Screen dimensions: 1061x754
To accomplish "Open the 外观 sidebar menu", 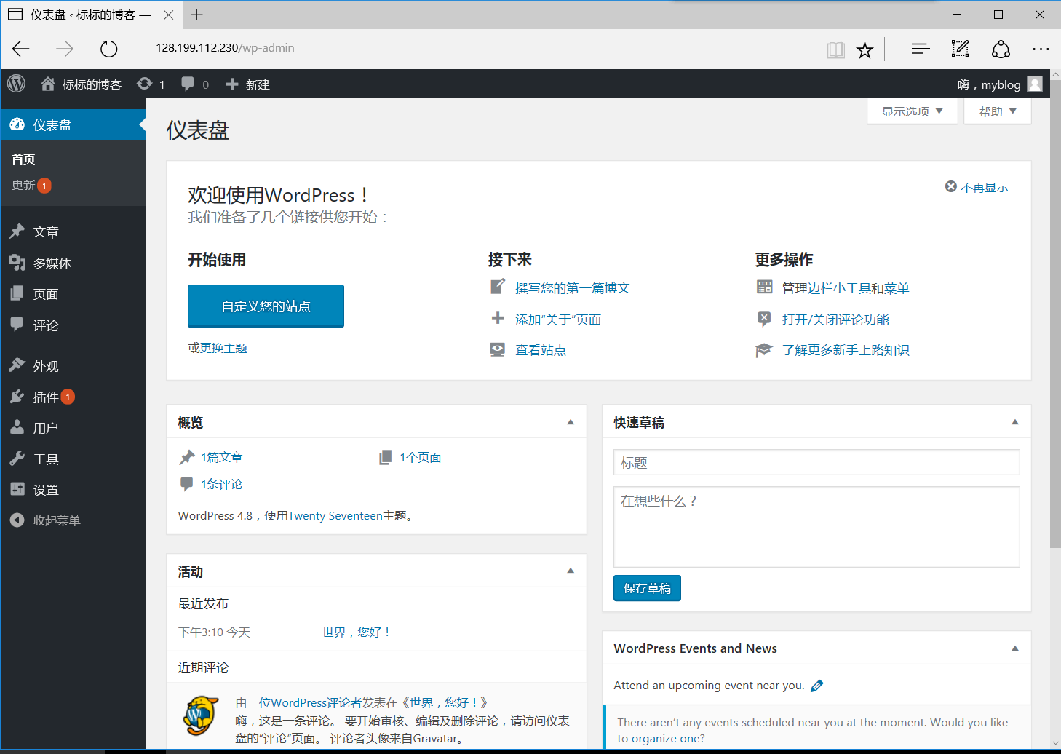I will [73, 366].
